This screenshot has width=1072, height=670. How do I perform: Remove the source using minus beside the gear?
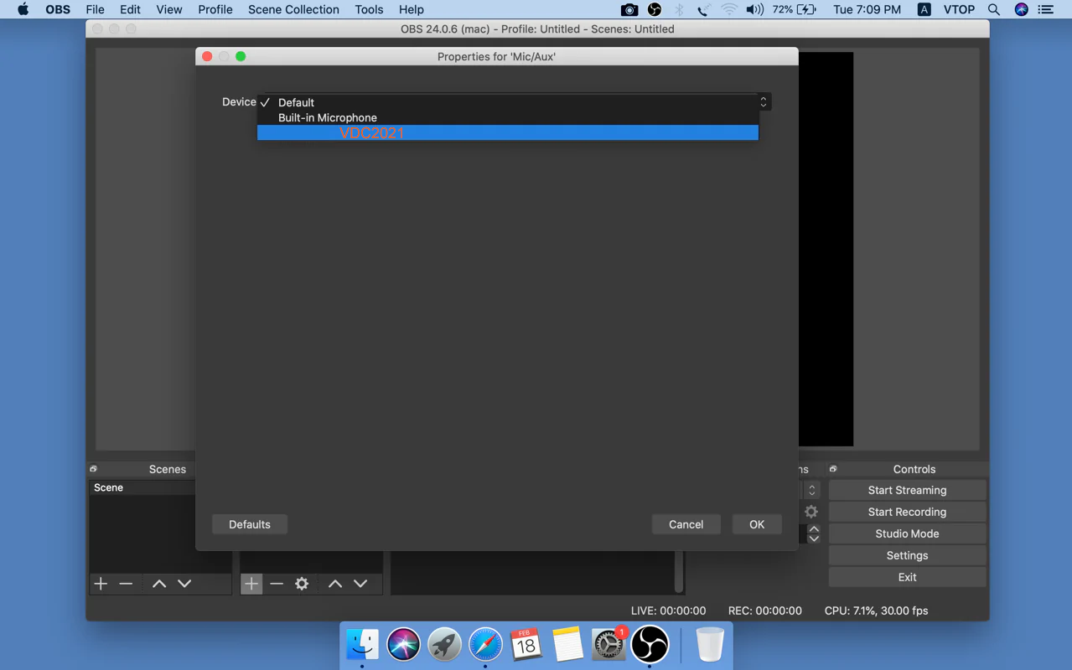(x=277, y=584)
